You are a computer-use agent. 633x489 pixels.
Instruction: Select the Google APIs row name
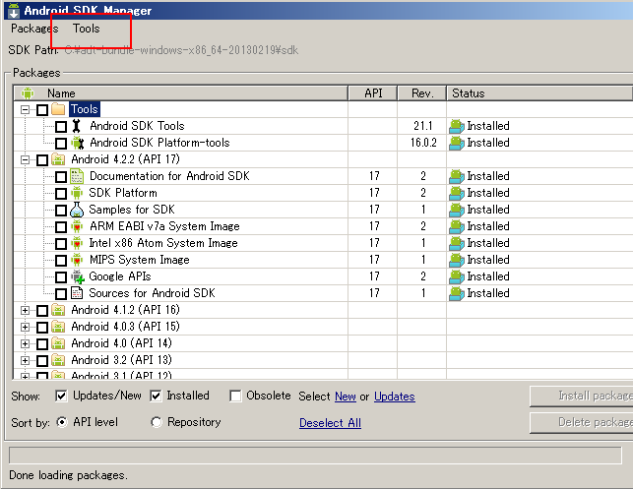click(x=120, y=276)
